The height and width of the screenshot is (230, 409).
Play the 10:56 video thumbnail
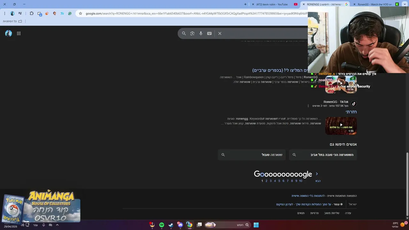pos(341,84)
